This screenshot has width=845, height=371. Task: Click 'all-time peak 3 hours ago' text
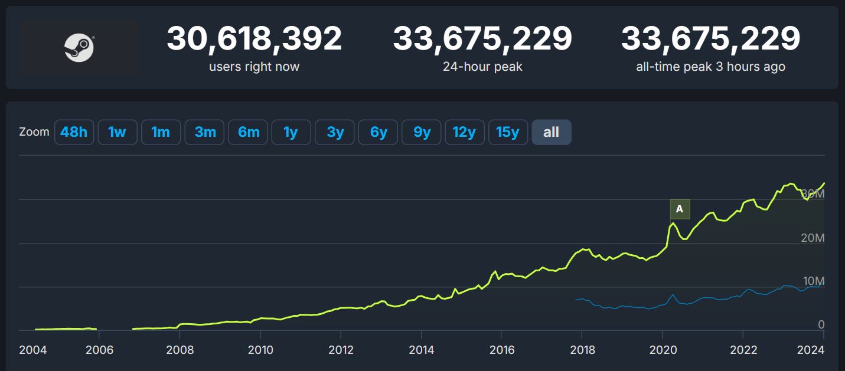(x=710, y=67)
